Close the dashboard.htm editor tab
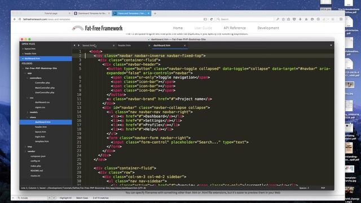Screen dimensions: 361x203 pyautogui.click(x=184, y=46)
